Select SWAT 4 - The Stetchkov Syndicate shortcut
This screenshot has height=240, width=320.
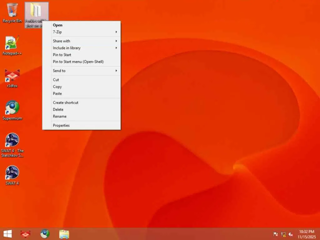pyautogui.click(x=12, y=145)
